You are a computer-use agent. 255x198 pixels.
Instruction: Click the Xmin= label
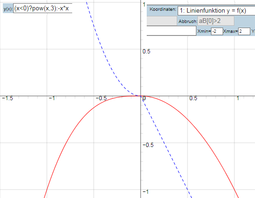pyautogui.click(x=204, y=31)
